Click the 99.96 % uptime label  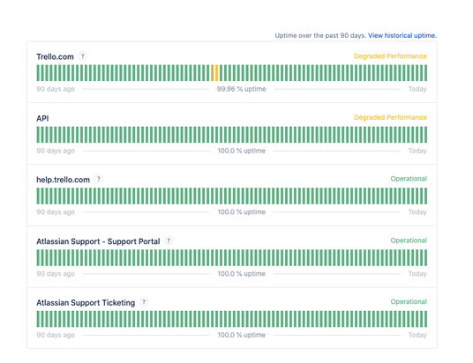241,89
